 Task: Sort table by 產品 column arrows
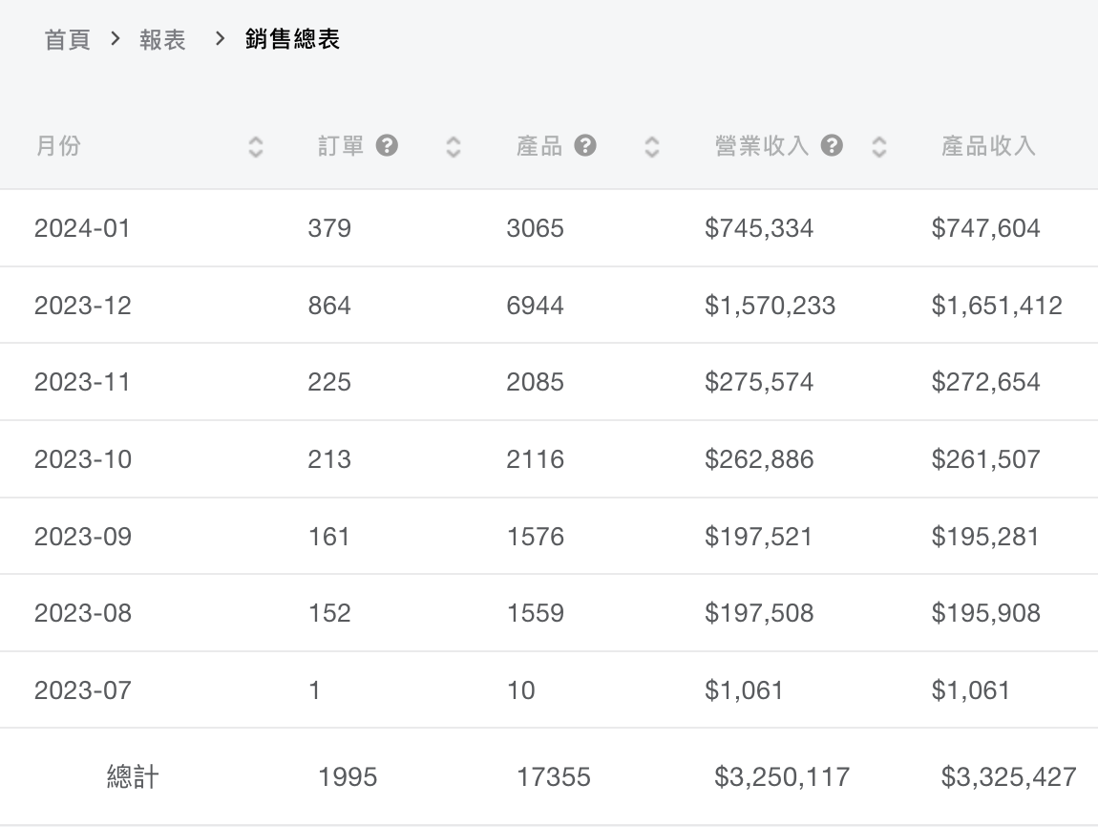[652, 147]
